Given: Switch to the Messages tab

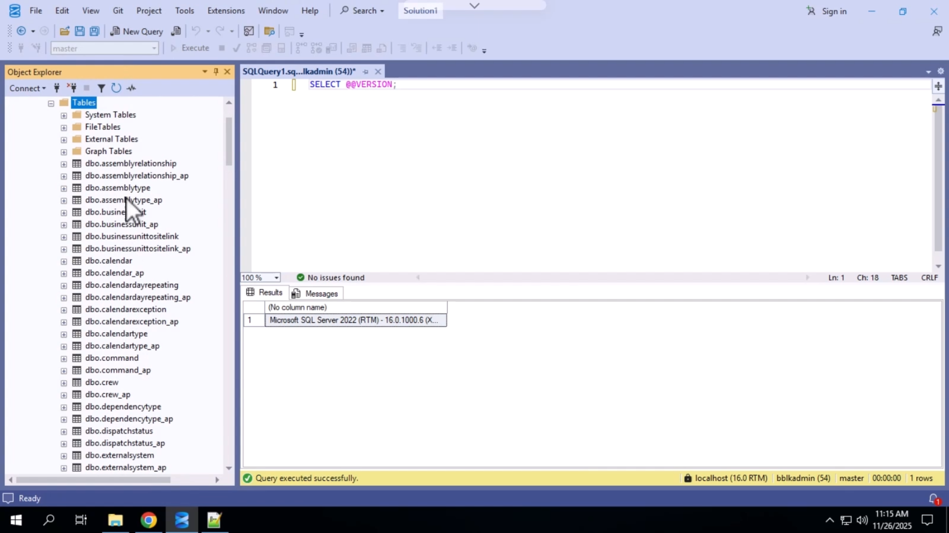Looking at the screenshot, I should coord(316,293).
